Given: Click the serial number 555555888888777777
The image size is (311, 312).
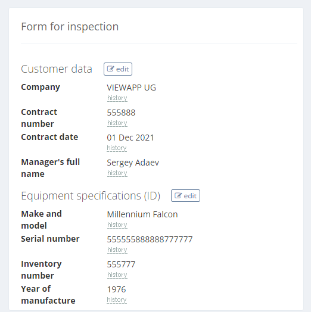Looking at the screenshot, I should tap(150, 239).
